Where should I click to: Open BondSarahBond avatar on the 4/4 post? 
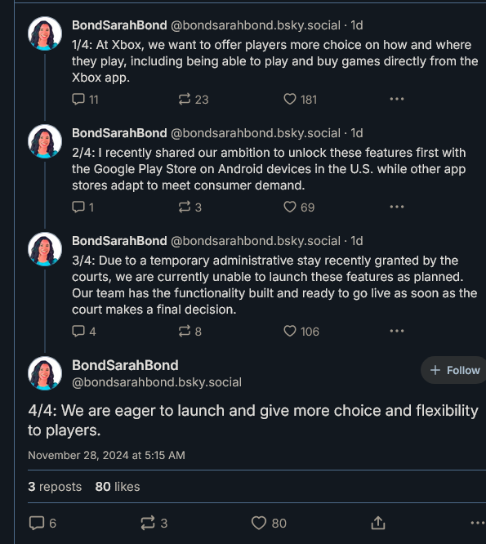pyautogui.click(x=45, y=373)
